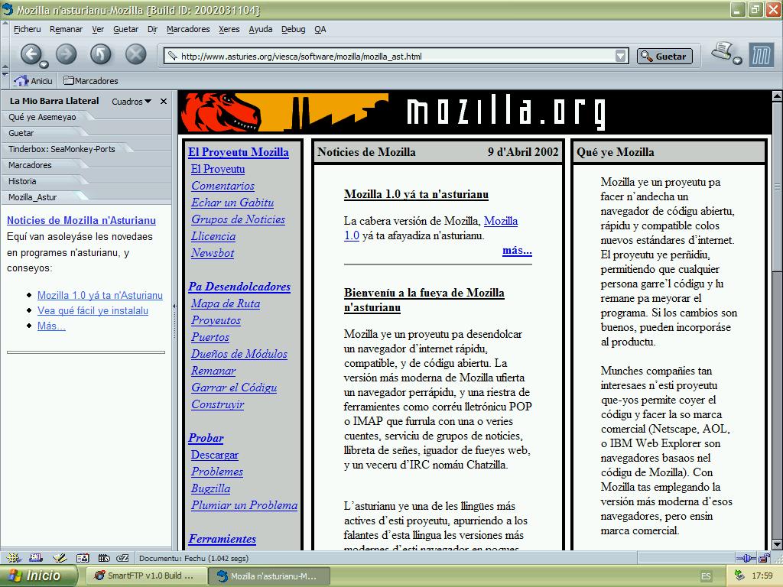
Task: Click the Más... link in the sidebar
Action: coord(51,326)
